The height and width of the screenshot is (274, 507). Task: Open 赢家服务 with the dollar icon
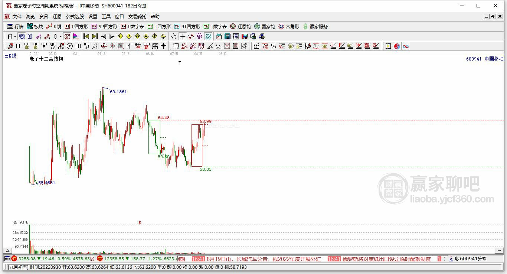(315, 26)
